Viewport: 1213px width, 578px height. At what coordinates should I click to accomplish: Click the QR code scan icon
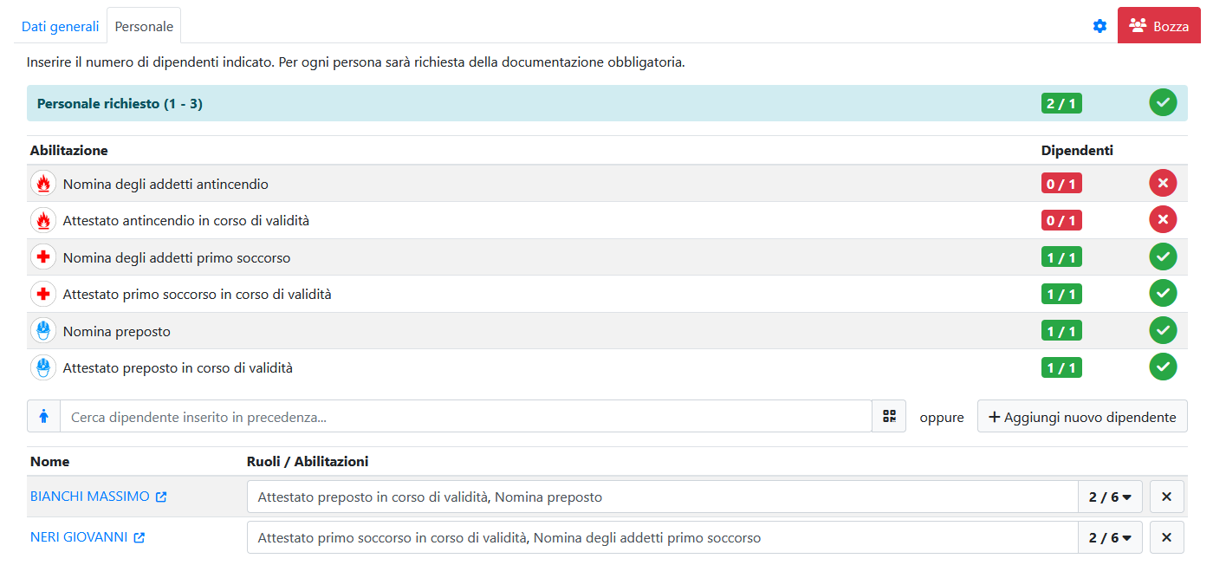click(x=889, y=417)
